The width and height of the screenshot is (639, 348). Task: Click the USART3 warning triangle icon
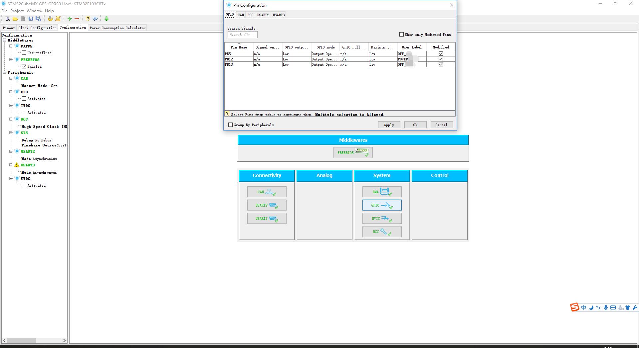tap(17, 165)
